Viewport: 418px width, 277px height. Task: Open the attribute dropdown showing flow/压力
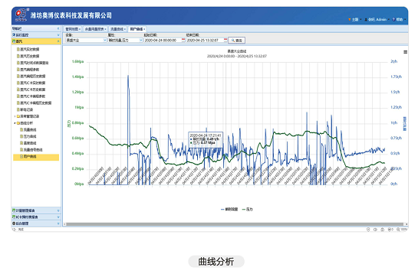pos(125,41)
